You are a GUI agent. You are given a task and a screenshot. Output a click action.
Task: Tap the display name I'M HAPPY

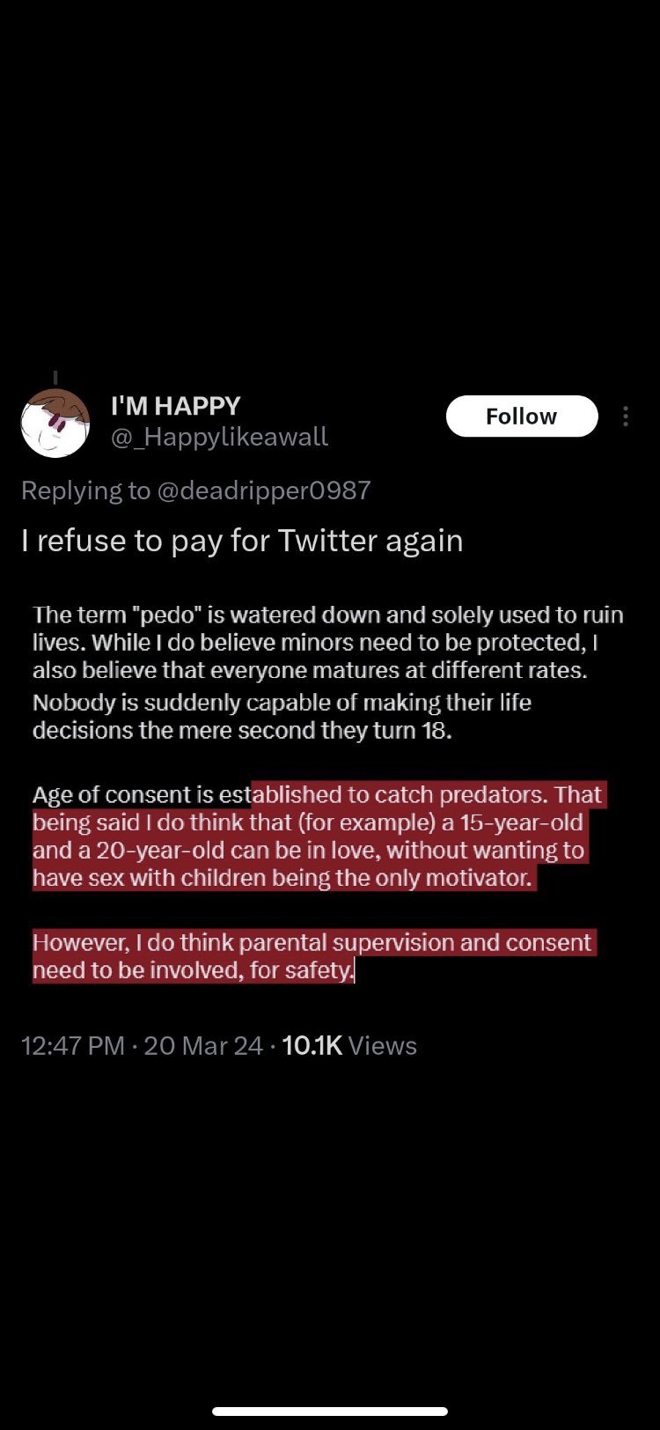(x=175, y=406)
